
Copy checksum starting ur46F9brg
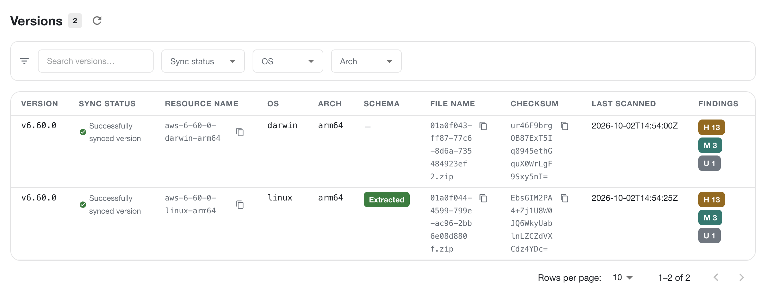coord(565,126)
